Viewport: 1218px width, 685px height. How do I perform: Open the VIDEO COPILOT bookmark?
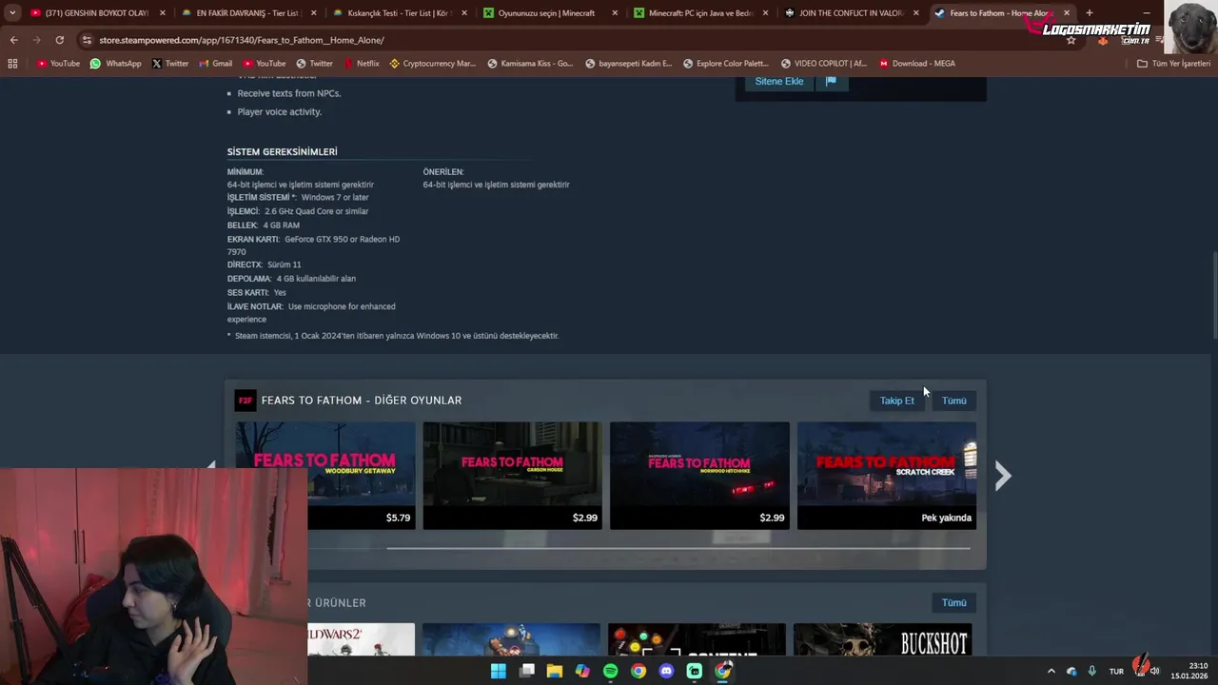pos(823,64)
